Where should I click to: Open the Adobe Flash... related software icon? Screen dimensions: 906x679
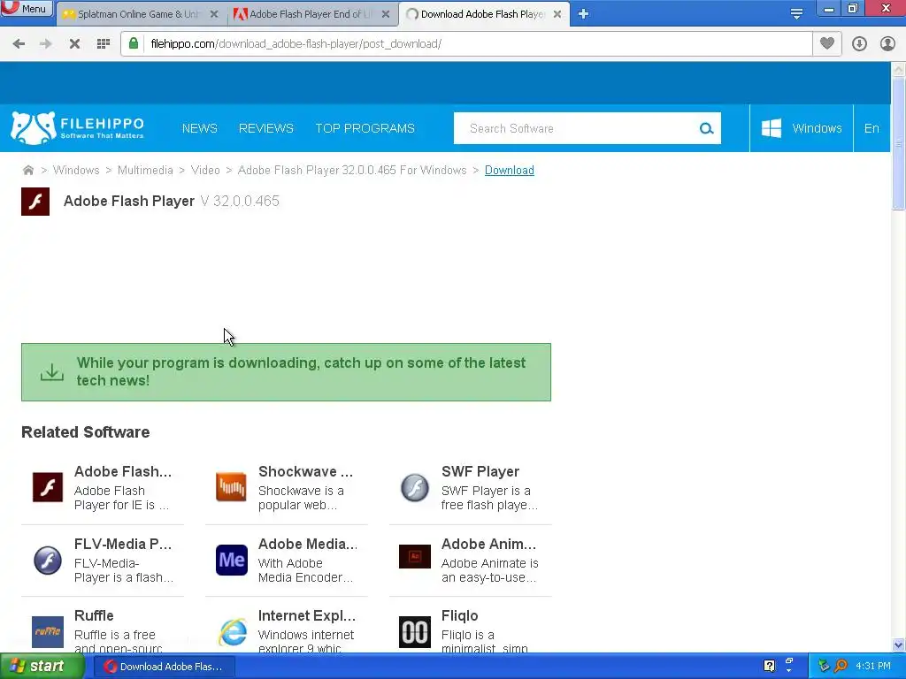[x=48, y=487]
